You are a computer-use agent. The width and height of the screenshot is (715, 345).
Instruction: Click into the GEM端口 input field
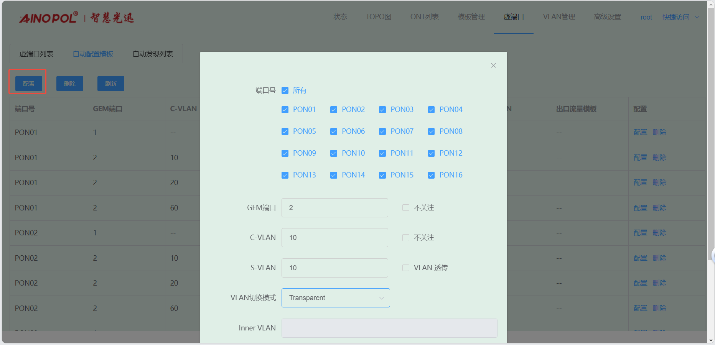[334, 208]
